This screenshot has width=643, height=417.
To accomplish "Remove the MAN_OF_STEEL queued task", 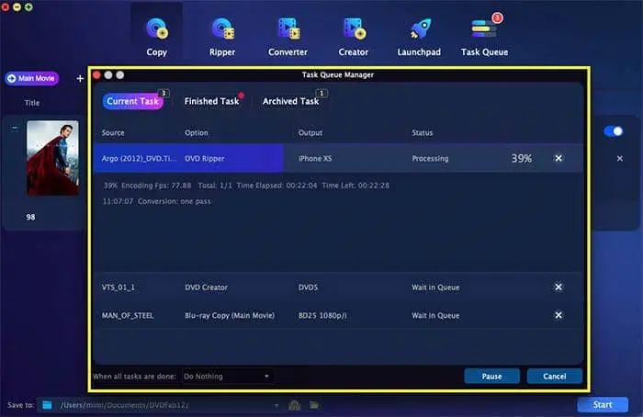I will click(558, 315).
